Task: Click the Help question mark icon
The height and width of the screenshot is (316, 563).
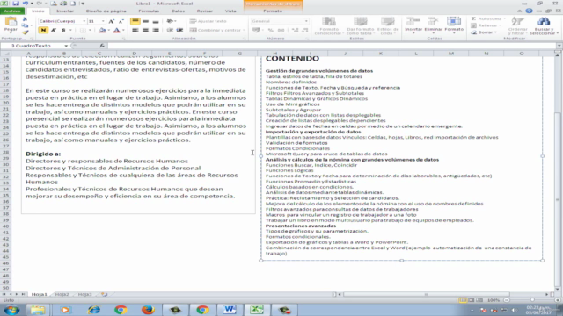Action: click(529, 11)
